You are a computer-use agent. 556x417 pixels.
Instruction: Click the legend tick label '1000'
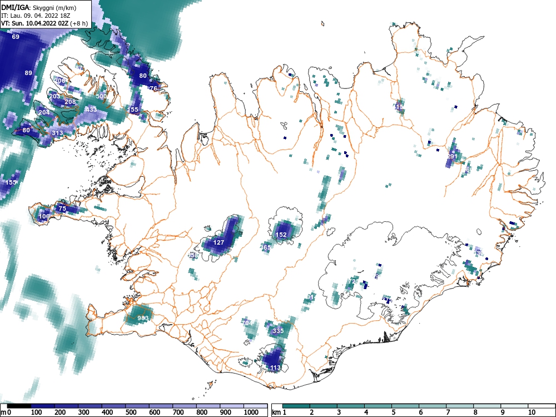coord(251,412)
